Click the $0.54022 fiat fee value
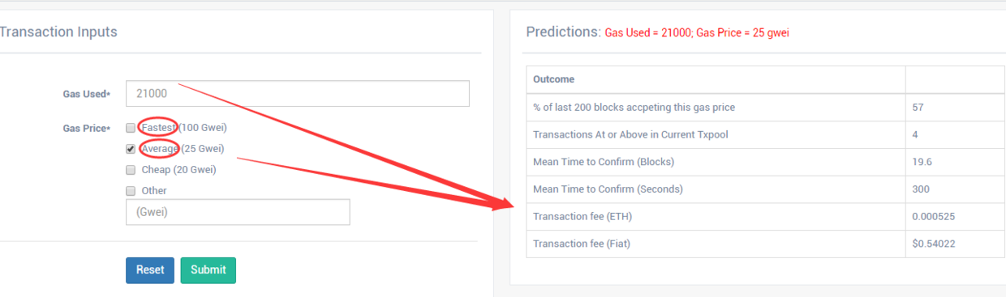This screenshot has height=297, width=1006. pyautogui.click(x=935, y=244)
